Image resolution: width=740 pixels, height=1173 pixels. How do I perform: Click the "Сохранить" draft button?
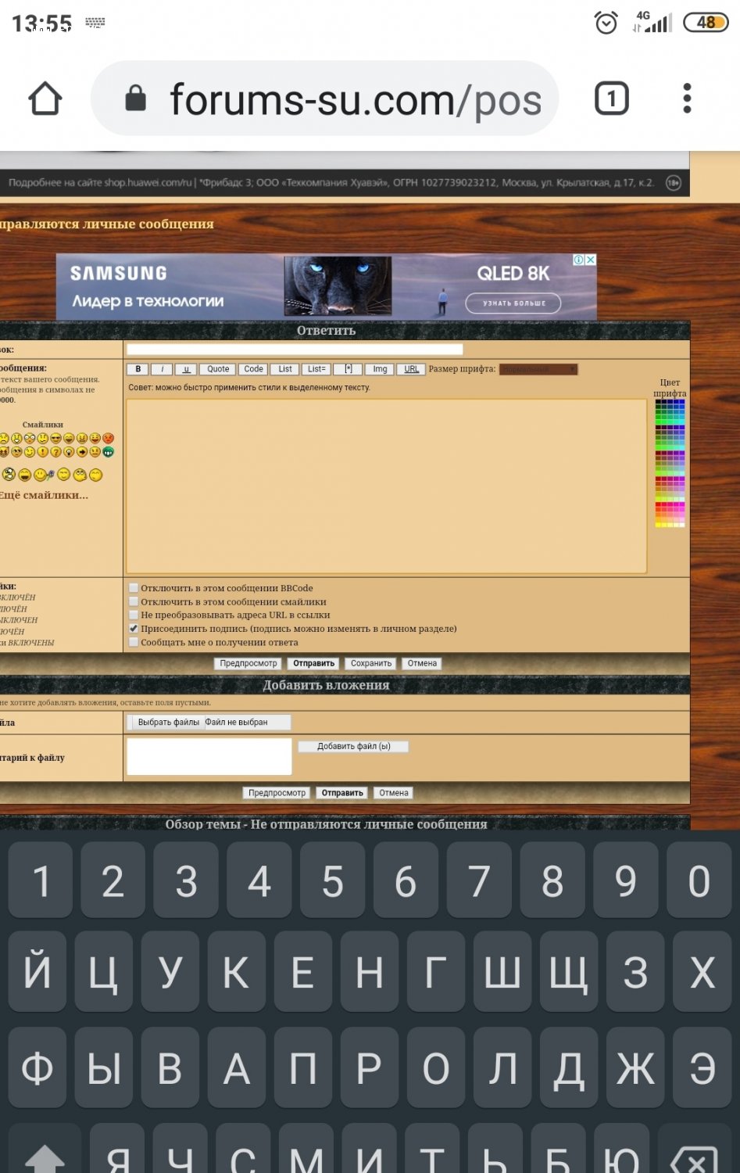[x=370, y=663]
